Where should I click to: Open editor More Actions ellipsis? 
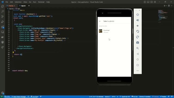click(x=172, y=6)
